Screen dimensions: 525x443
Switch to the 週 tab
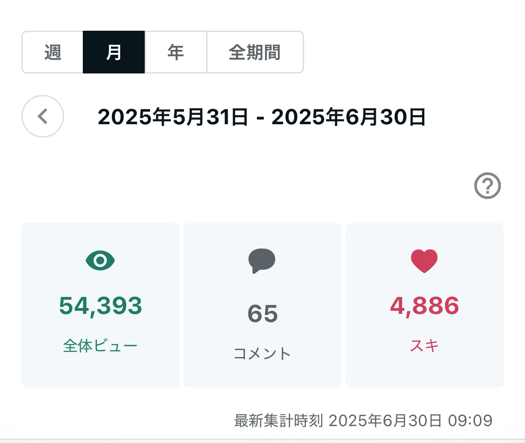click(x=53, y=52)
